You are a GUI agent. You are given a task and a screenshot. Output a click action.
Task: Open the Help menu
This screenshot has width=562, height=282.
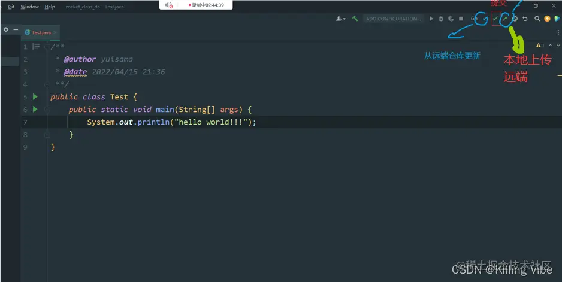(x=50, y=7)
